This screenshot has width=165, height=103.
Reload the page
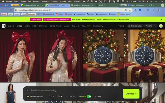point(11,10)
